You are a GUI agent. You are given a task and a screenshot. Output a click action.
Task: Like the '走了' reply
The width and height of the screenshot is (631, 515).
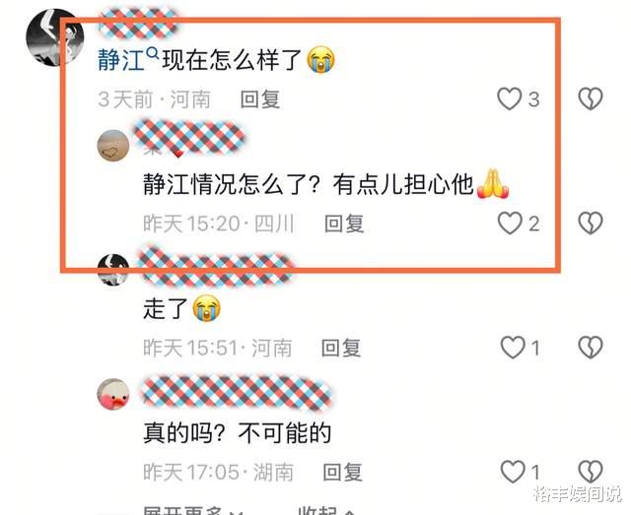click(x=513, y=348)
